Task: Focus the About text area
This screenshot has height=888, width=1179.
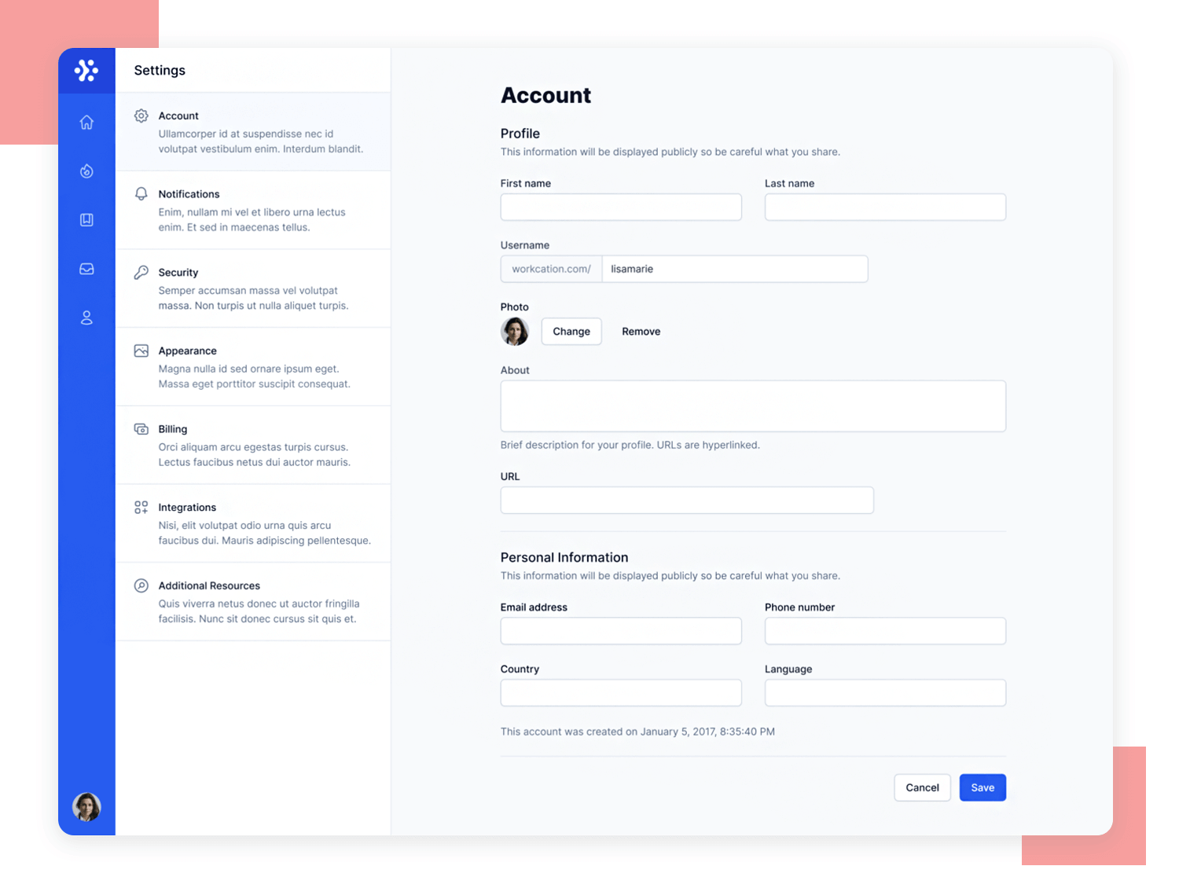Action: (753, 406)
